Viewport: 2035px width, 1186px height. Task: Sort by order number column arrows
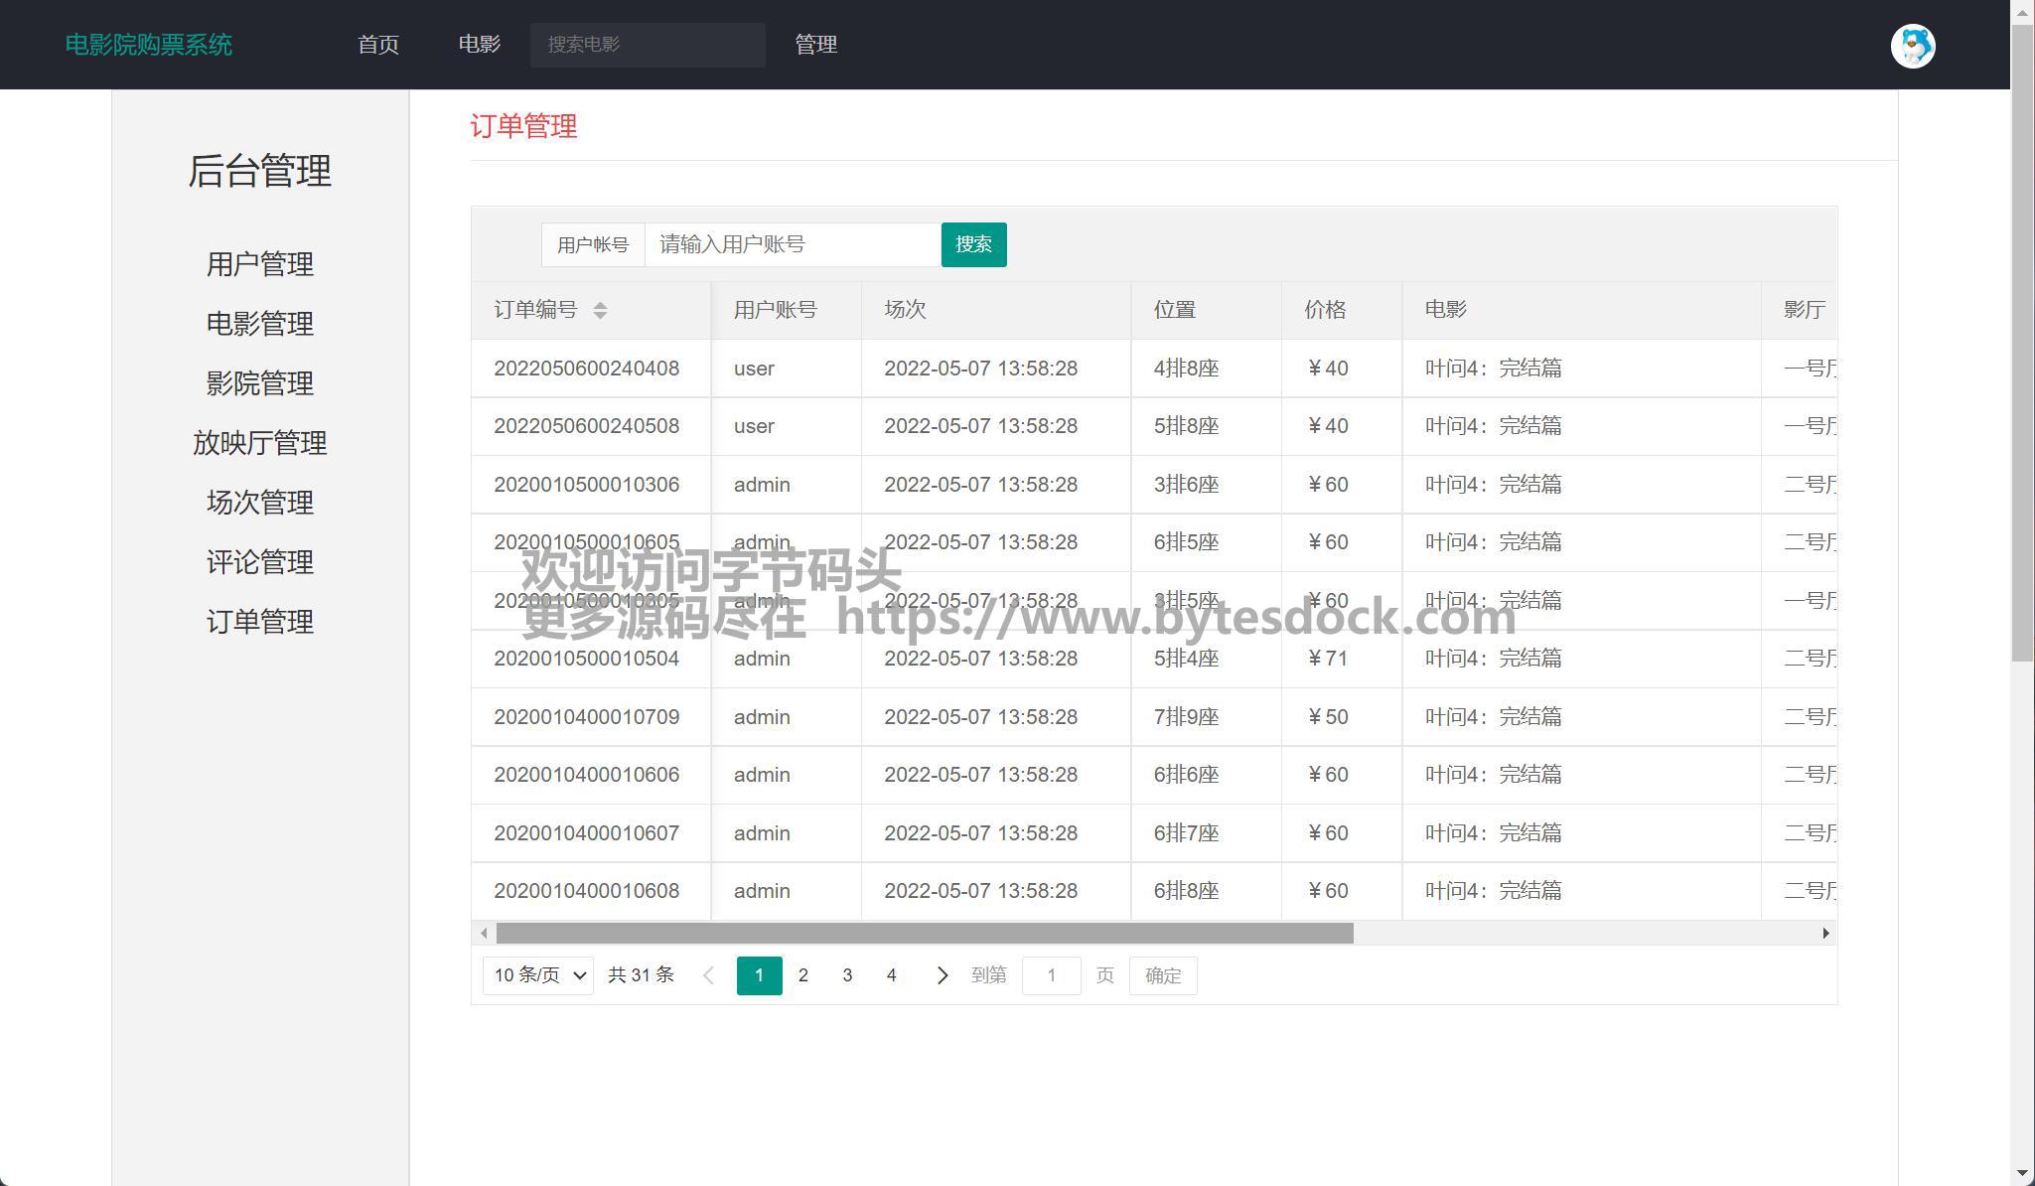click(600, 310)
